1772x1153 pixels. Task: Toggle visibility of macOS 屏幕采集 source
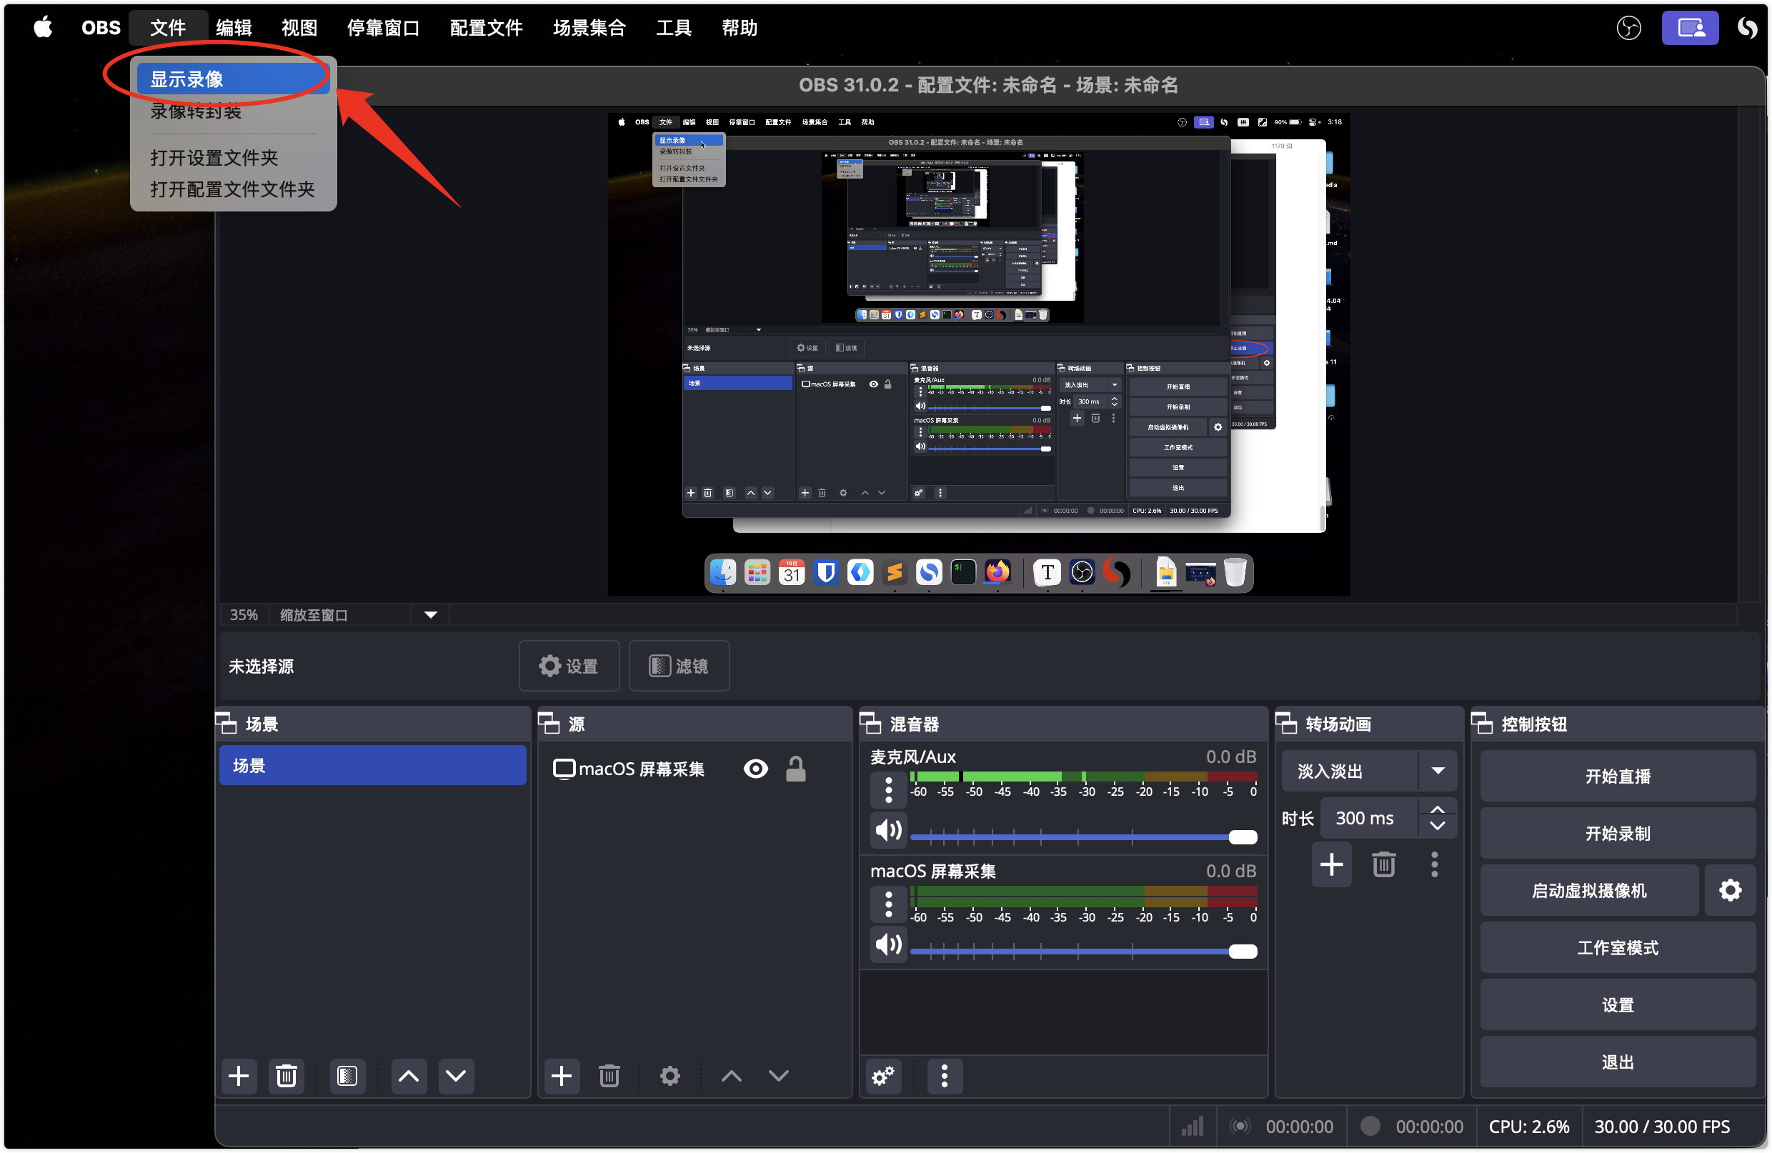point(756,769)
